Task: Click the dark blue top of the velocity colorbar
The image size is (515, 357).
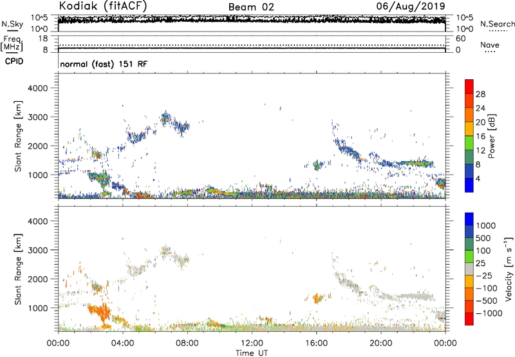Action: (x=469, y=219)
